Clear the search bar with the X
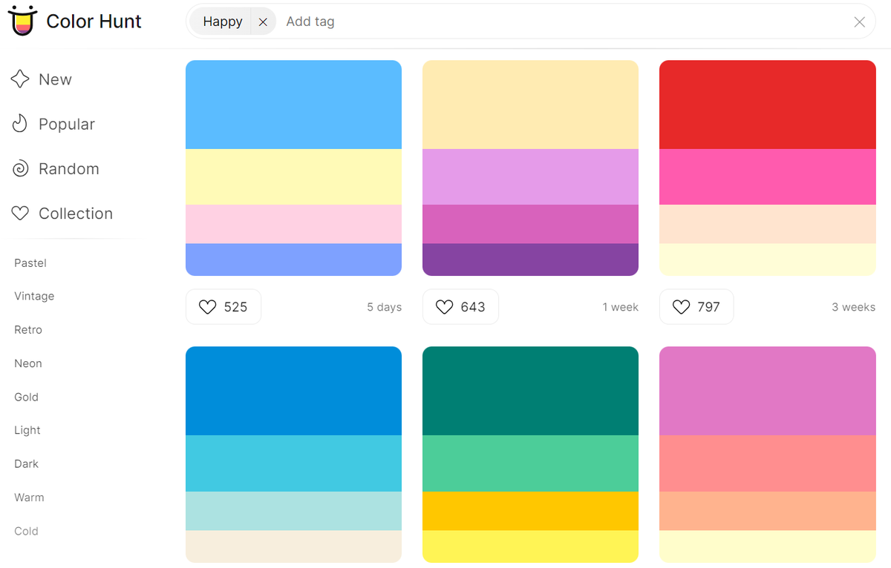Screen dimensions: 891x568 click(860, 22)
